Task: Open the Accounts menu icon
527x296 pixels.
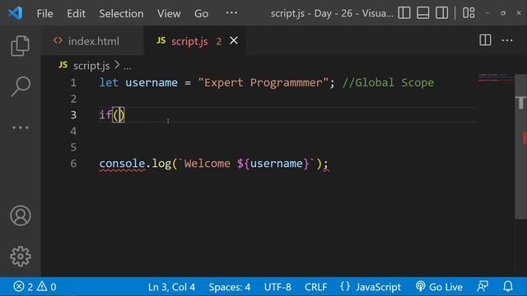Action: [21, 215]
